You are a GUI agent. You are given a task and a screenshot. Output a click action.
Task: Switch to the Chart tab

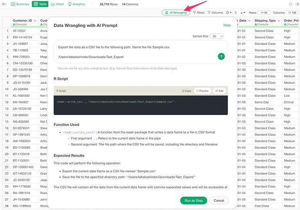tap(57, 4)
